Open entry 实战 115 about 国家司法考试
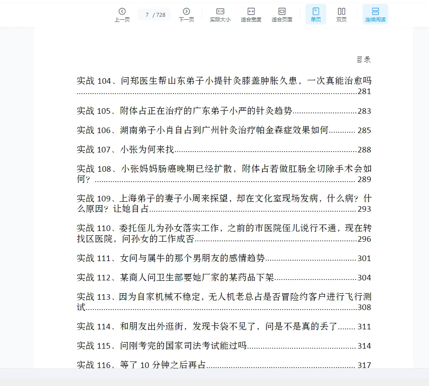This screenshot has height=386, width=429. (x=224, y=346)
